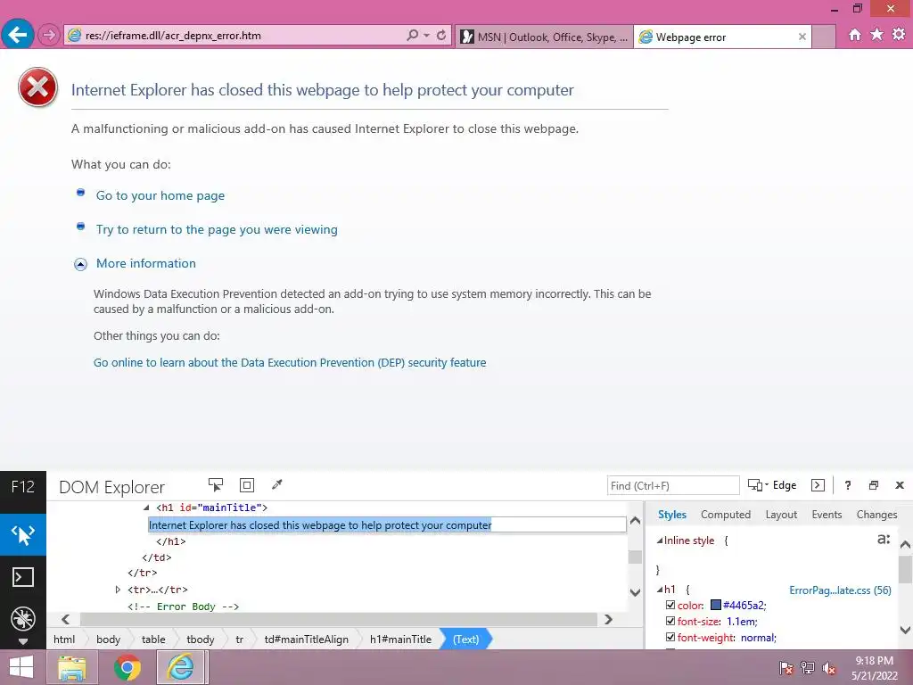This screenshot has width=913, height=685.
Task: Click the Windows Start button
Action: (21, 667)
